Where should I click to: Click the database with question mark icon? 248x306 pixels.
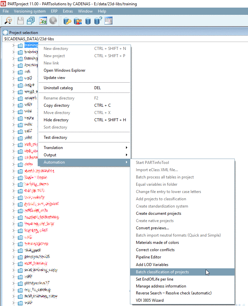coord(98,20)
